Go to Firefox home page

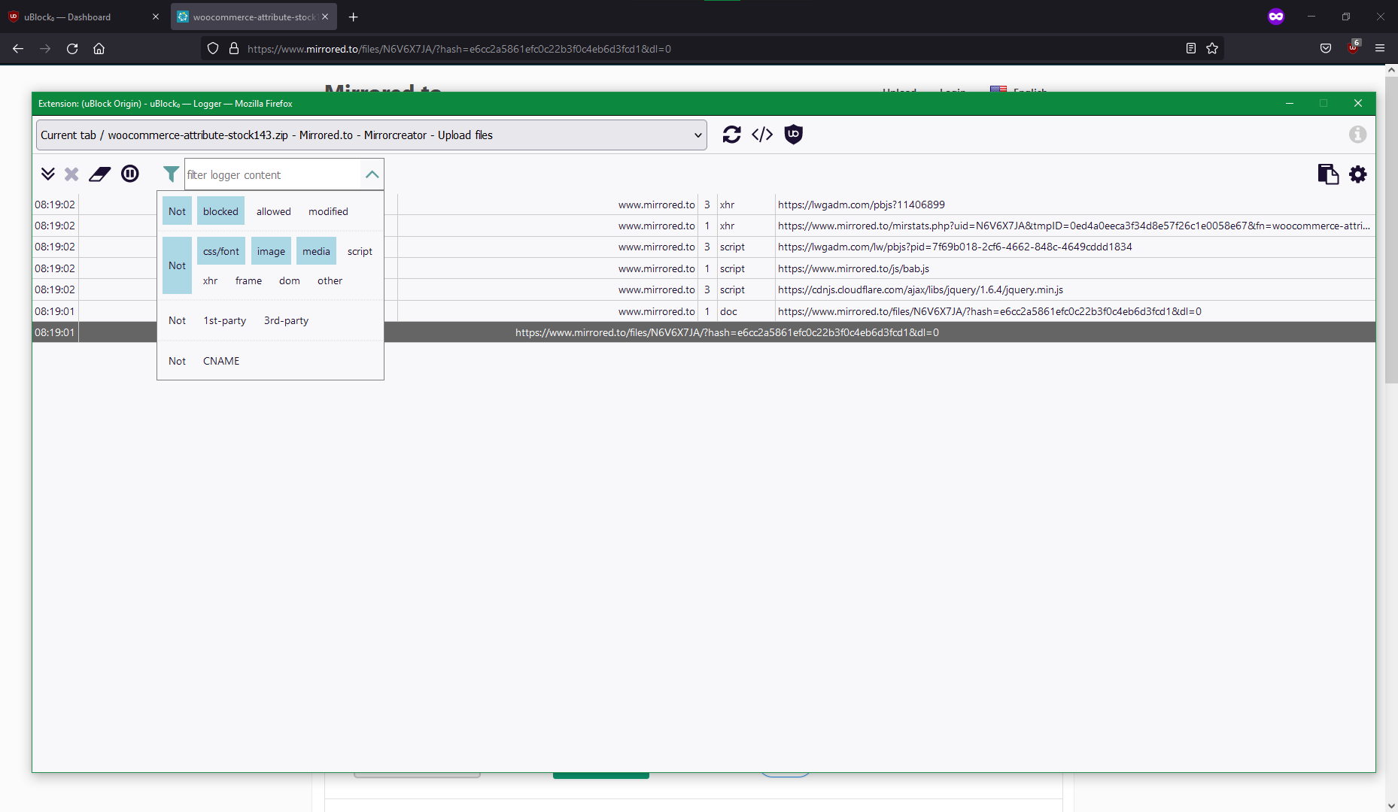point(99,48)
